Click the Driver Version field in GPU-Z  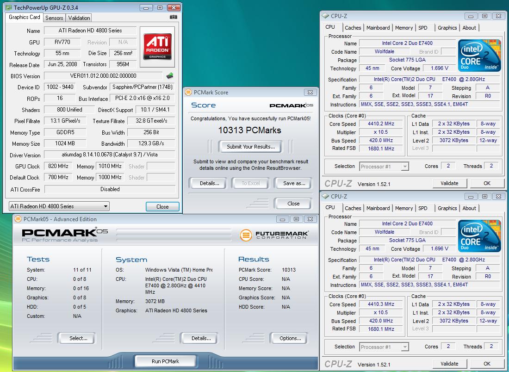point(109,155)
